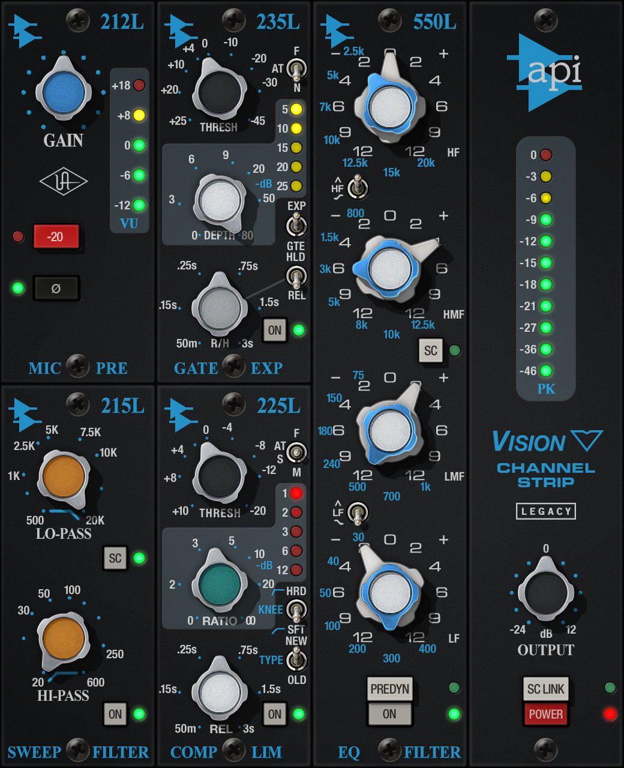Viewport: 624px width, 768px height.
Task: Click the SC button on the 550L EQ
Action: [x=430, y=351]
